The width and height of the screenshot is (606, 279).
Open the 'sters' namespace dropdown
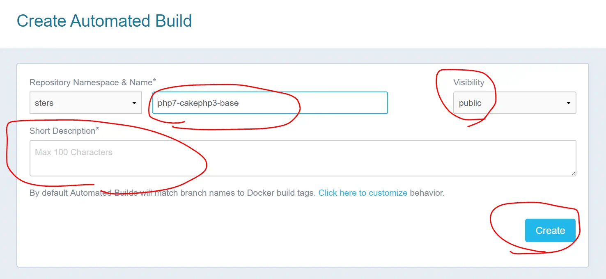tap(85, 103)
